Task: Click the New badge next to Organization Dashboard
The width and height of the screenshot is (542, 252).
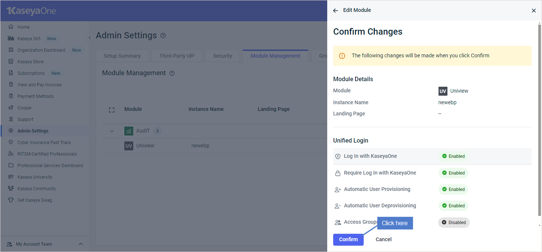Action: point(77,50)
